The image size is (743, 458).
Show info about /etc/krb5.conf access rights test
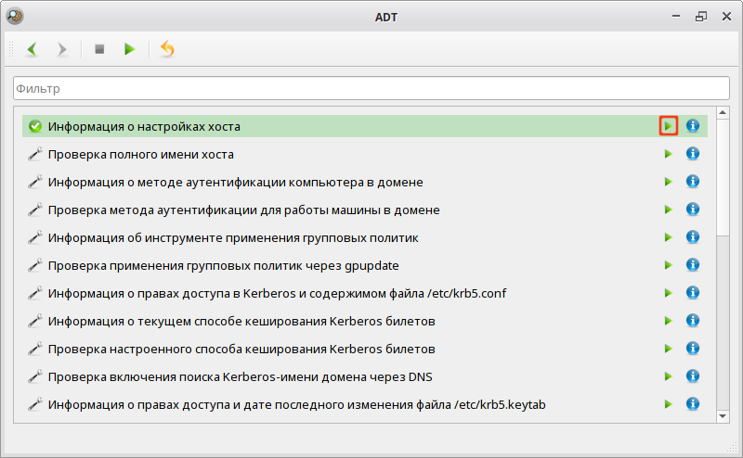[693, 293]
